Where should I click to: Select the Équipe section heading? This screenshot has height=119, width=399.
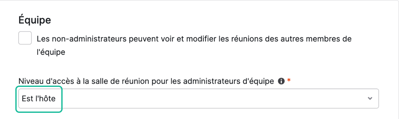(35, 20)
